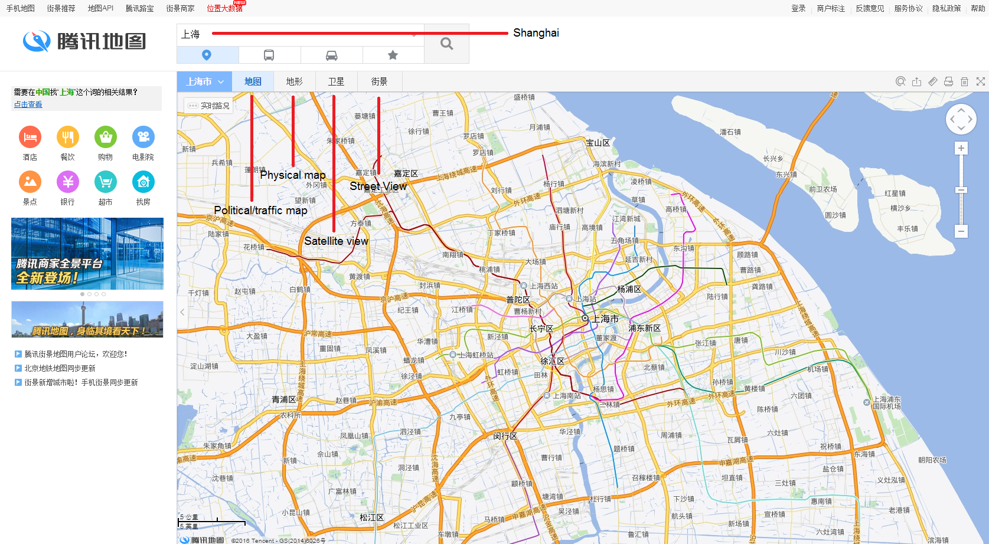989x544 pixels.
Task: Pan the map left with compass arrow
Action: [x=952, y=119]
